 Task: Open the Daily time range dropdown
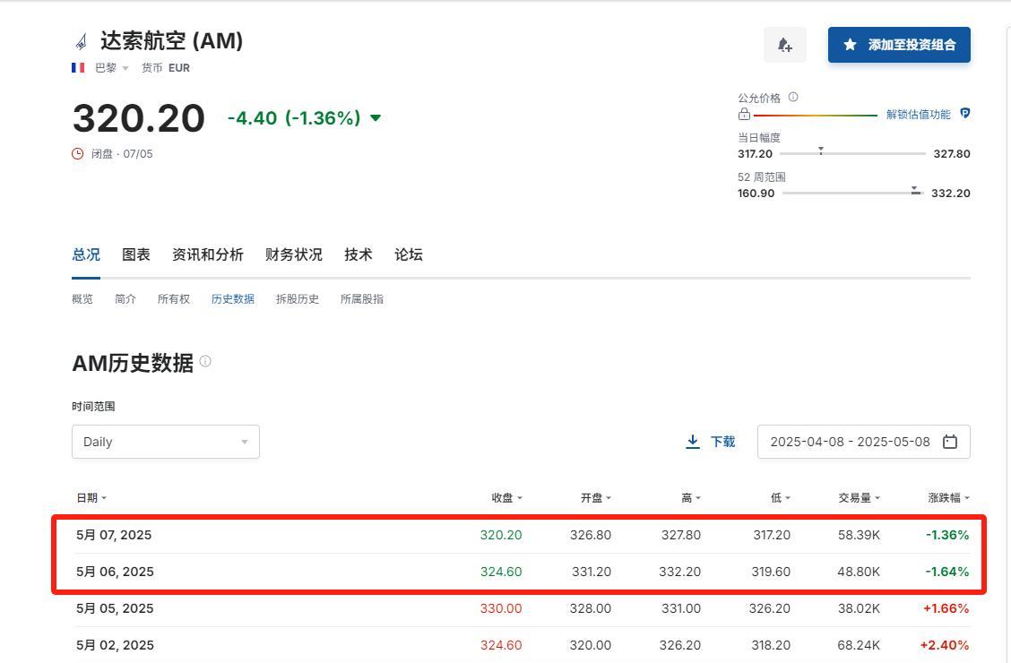[166, 442]
